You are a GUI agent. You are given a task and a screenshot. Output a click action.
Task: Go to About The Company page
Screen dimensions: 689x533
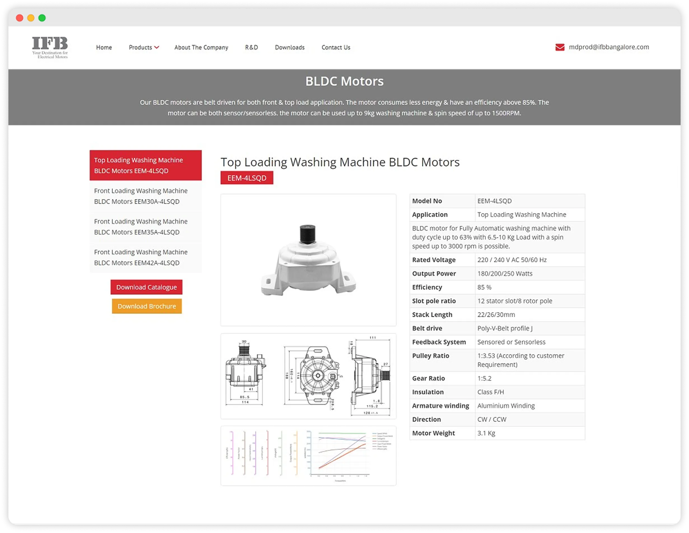[x=201, y=47]
